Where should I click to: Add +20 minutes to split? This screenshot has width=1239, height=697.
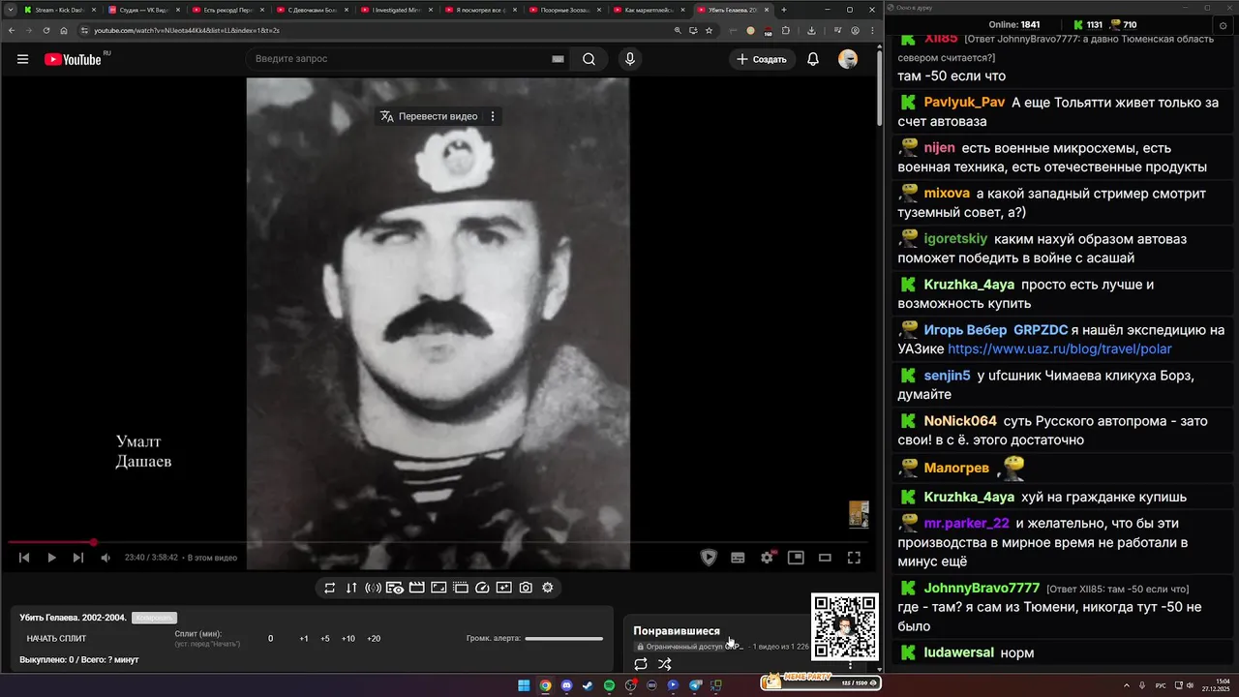coord(374,639)
